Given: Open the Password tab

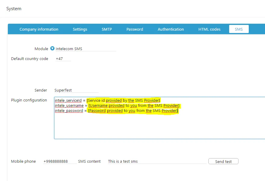Looking at the screenshot, I should pos(135,29).
